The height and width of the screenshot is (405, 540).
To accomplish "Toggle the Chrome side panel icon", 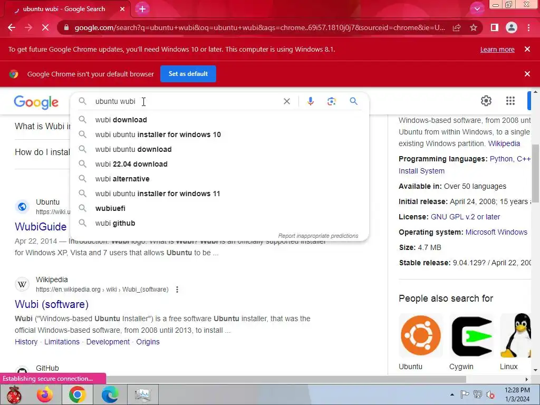I will pyautogui.click(x=495, y=27).
